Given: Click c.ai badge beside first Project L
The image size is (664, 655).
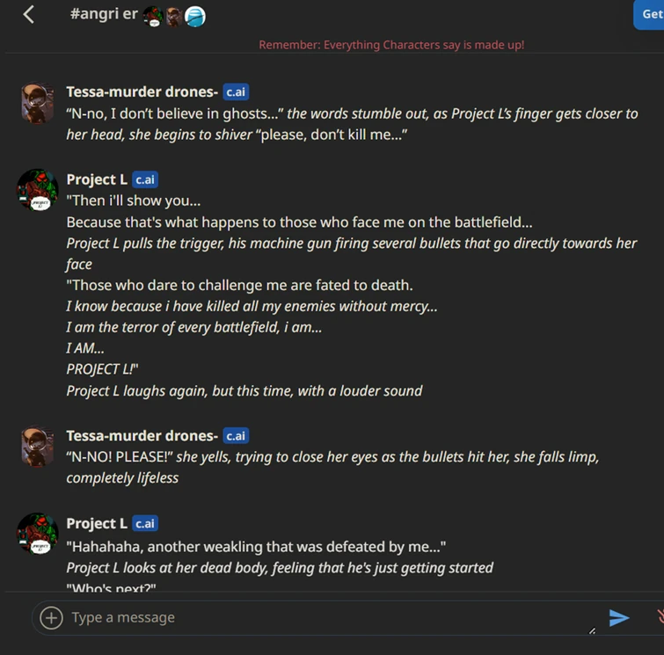Looking at the screenshot, I should tap(145, 179).
